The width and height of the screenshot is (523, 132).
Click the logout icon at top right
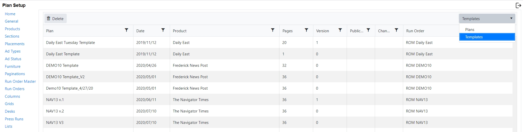pos(518,5)
